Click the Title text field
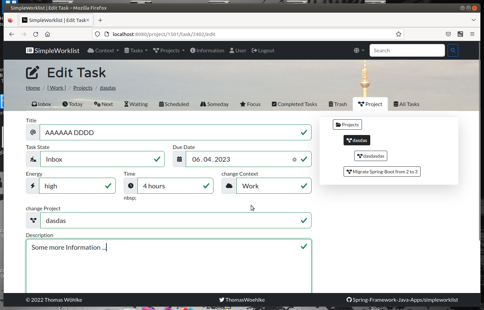484x310 pixels. (x=175, y=132)
